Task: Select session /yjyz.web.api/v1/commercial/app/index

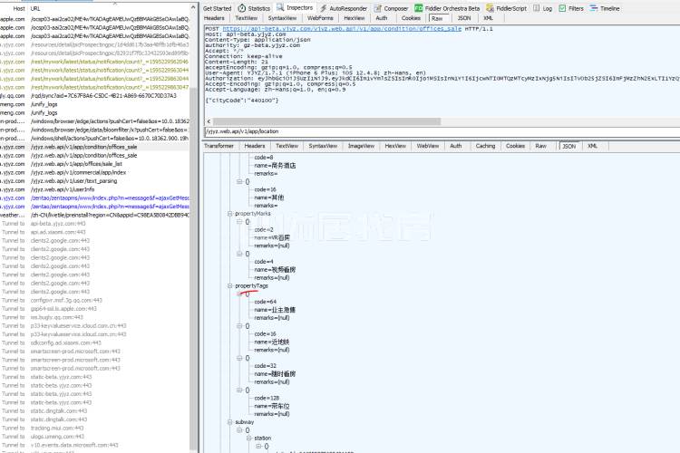Action: click(x=94, y=172)
